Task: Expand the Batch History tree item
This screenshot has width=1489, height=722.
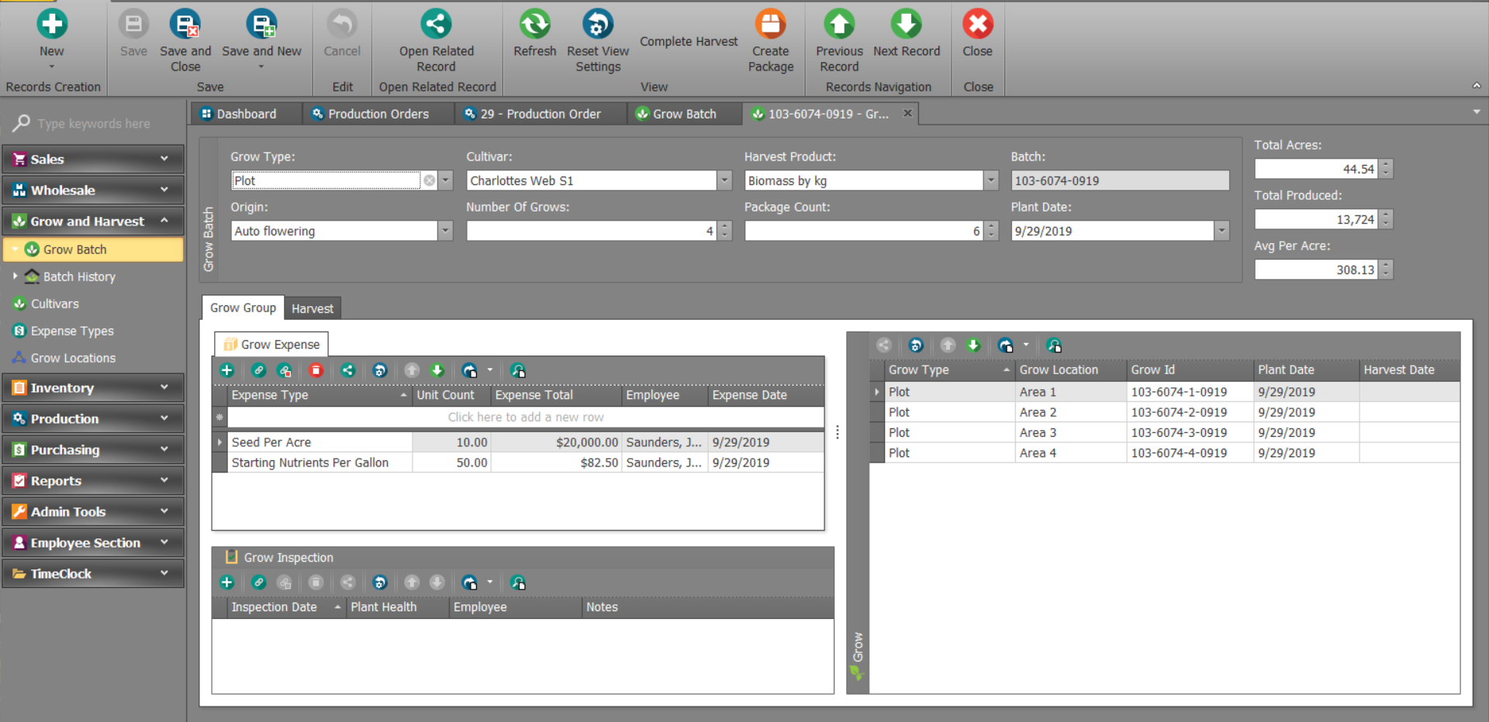Action: pos(15,277)
